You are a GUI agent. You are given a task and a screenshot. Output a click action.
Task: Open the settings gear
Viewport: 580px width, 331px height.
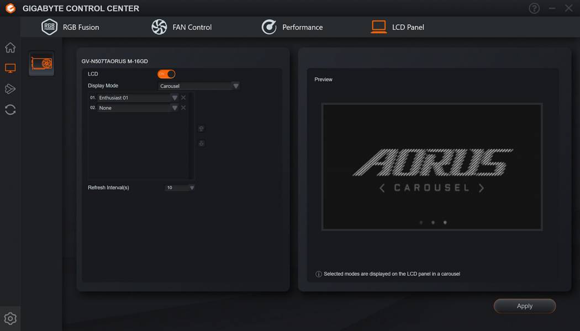[x=10, y=318]
